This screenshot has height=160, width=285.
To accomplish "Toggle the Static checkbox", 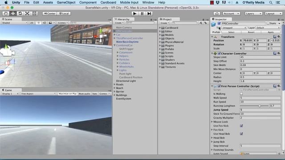I will 268,24.
